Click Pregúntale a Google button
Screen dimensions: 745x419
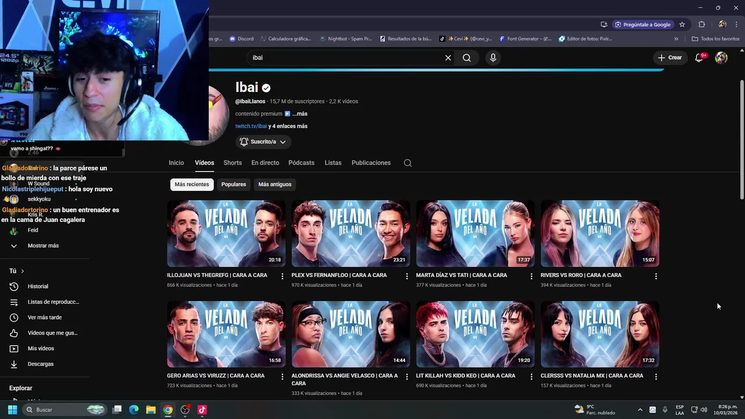click(643, 24)
